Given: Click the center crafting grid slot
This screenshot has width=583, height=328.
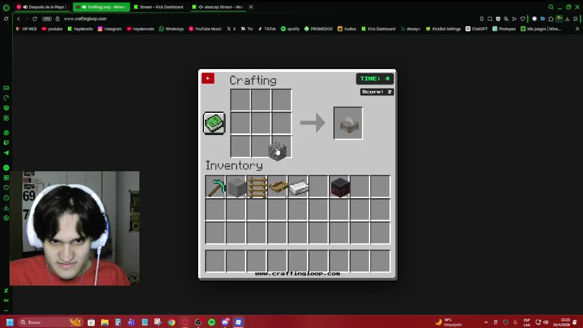Looking at the screenshot, I should (x=261, y=123).
